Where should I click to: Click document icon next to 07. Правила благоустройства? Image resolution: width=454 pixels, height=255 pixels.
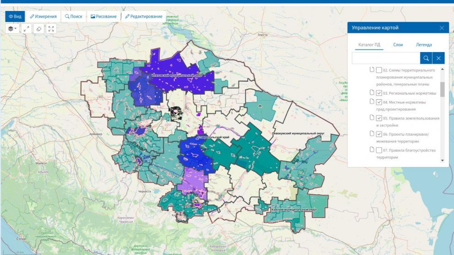tap(372, 150)
